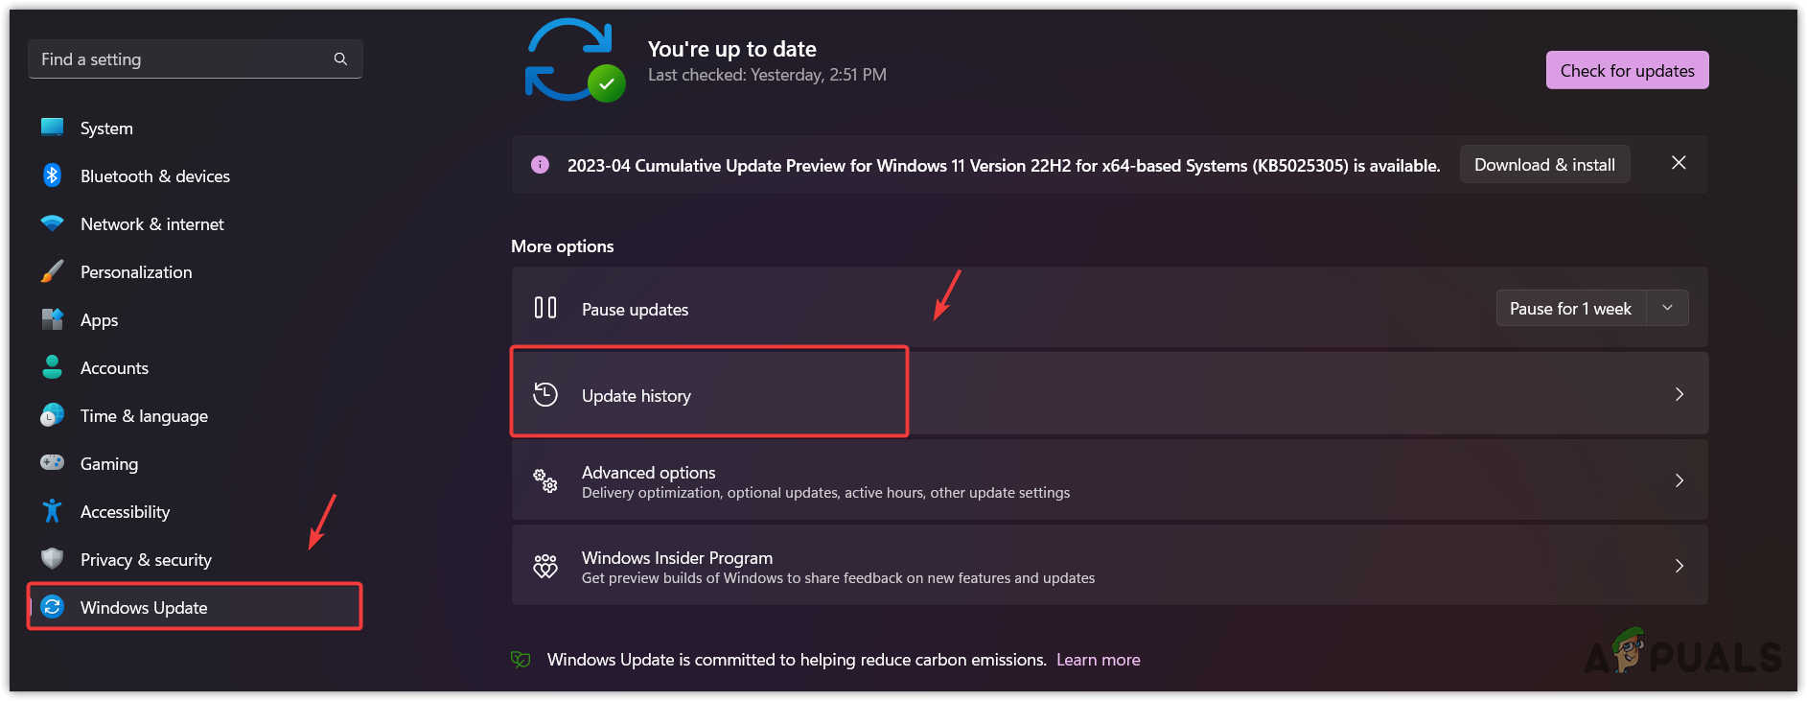This screenshot has width=1807, height=701.
Task: Click the Accessibility figure icon
Action: tap(53, 511)
